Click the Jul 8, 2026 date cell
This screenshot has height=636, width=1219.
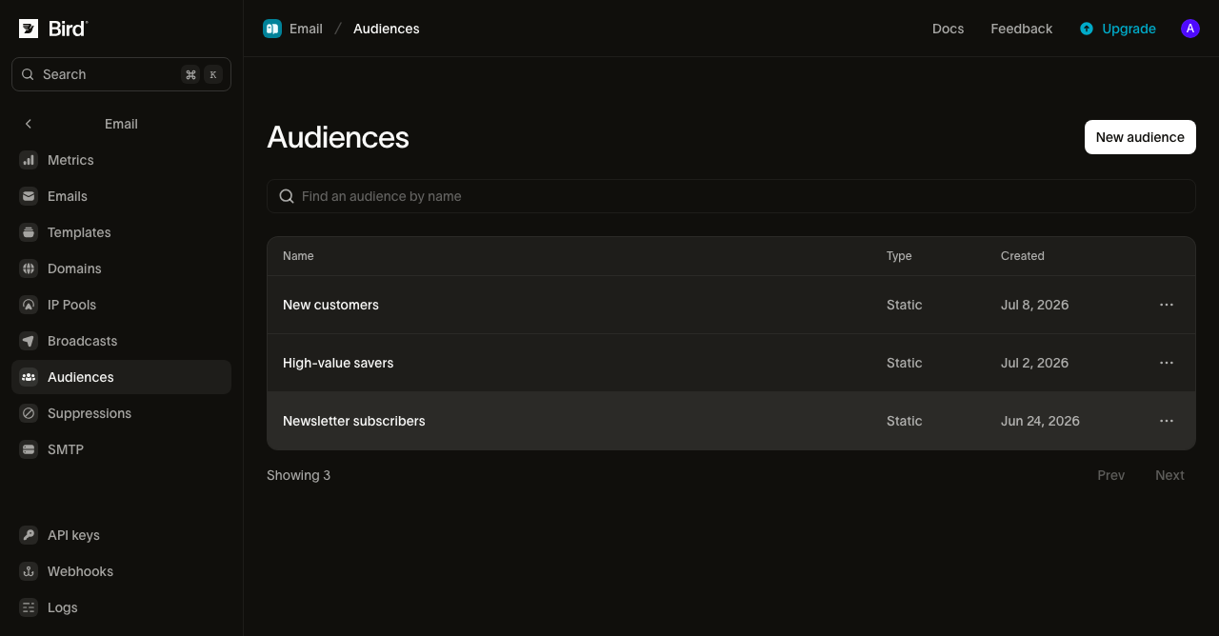[x=1034, y=305]
